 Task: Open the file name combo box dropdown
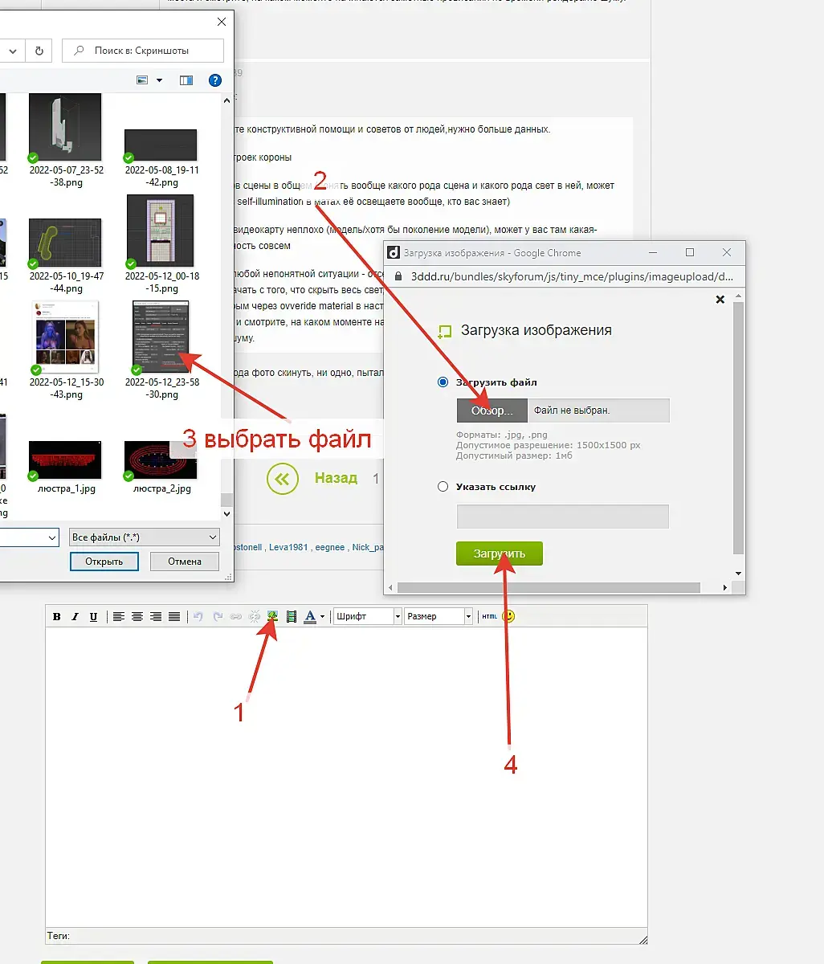[x=51, y=537]
